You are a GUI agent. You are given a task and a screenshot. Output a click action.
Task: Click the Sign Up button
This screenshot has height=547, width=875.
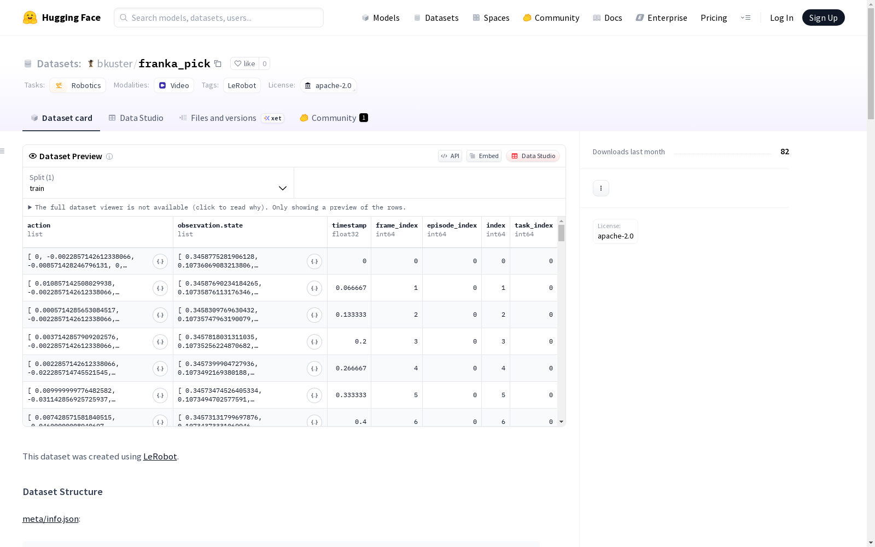point(823,18)
